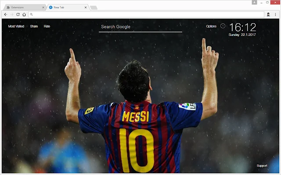Go back with the browser back arrow

(x=6, y=14)
